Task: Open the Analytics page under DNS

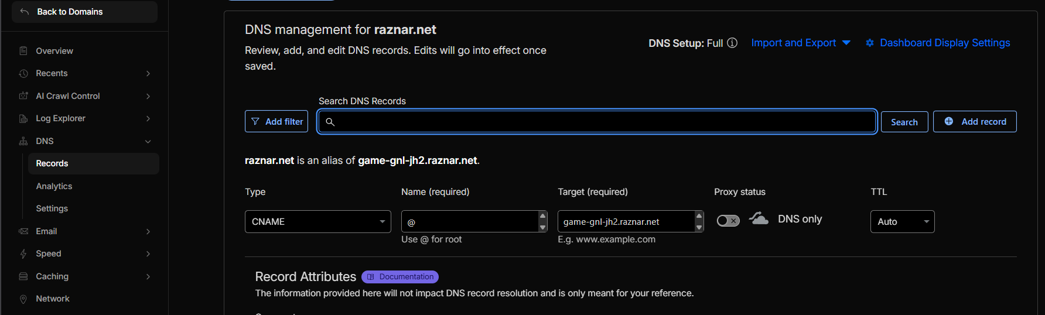Action: [54, 186]
